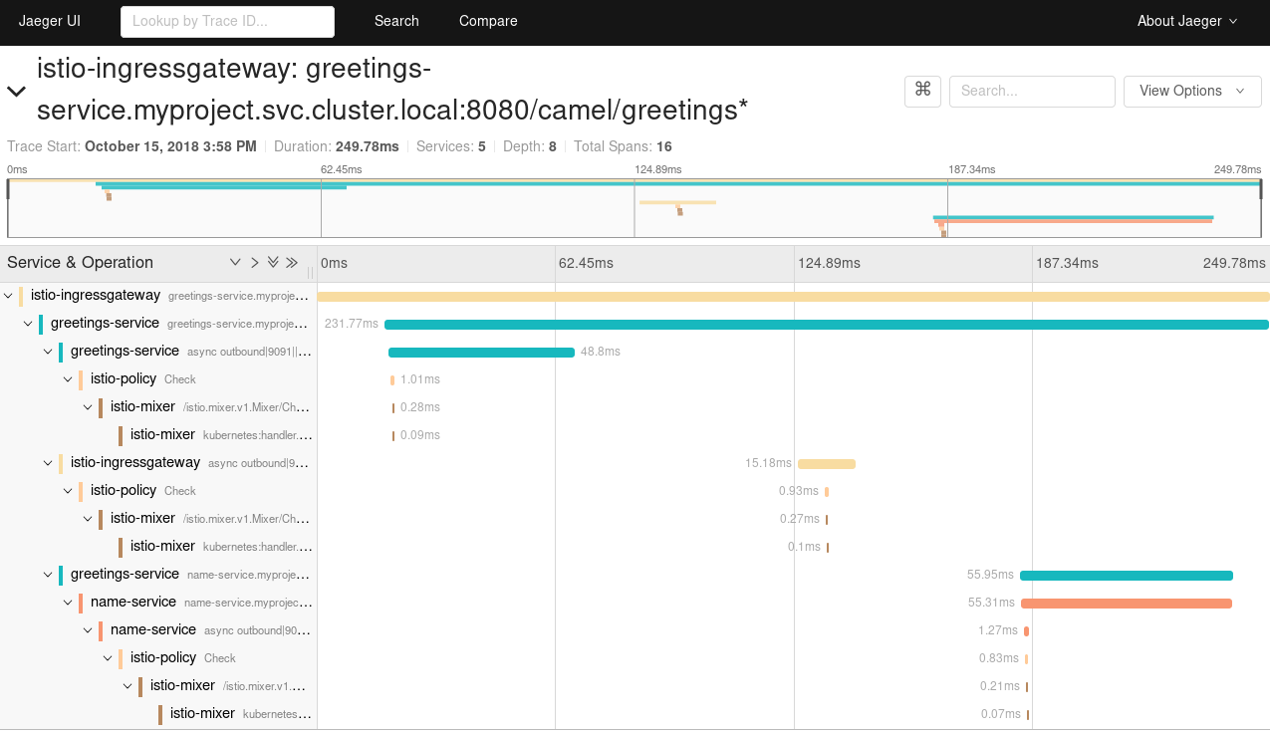The height and width of the screenshot is (733, 1270).
Task: Click the 231.77ms greetings-service teal bar
Action: point(827,324)
